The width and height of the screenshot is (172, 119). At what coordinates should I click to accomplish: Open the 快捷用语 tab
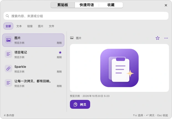(87, 5)
